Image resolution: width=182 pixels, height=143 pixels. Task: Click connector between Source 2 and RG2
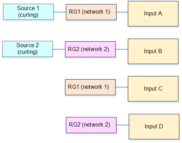[59, 49]
